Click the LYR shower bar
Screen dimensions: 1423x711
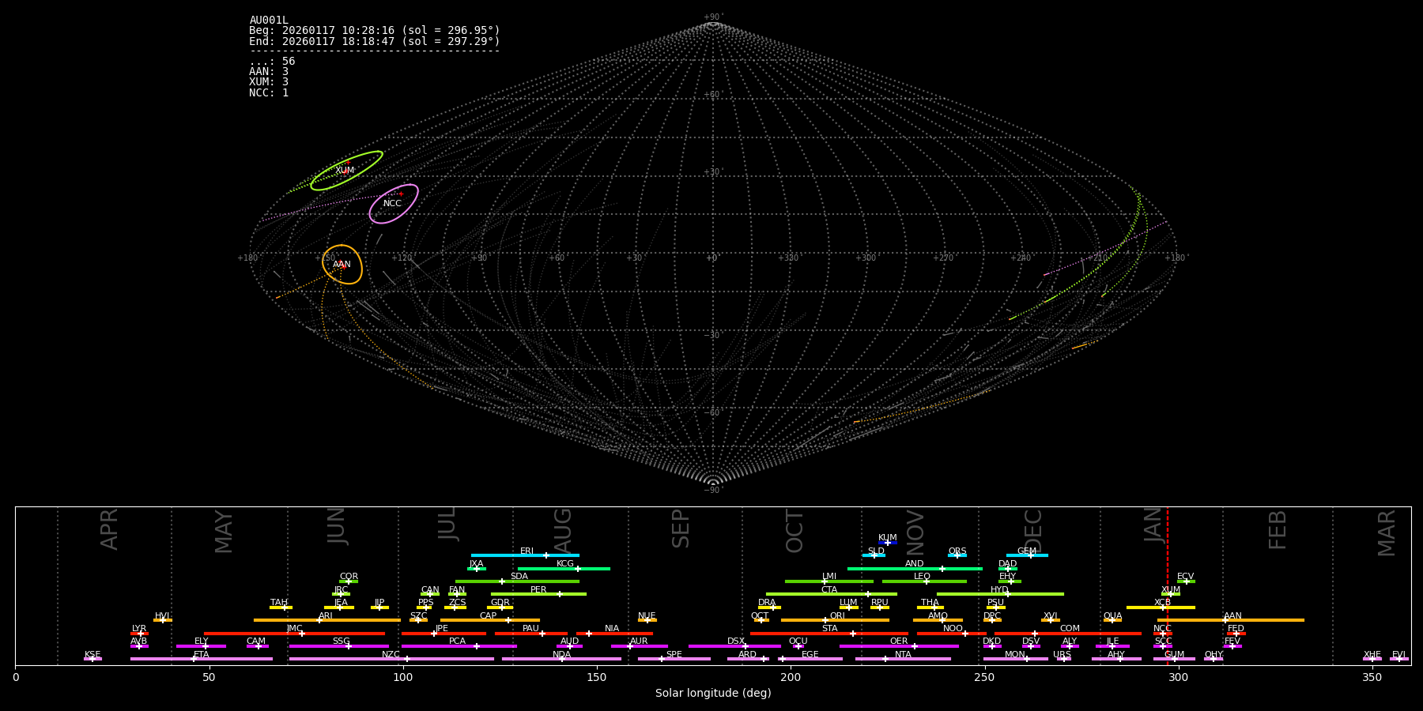pyautogui.click(x=139, y=634)
